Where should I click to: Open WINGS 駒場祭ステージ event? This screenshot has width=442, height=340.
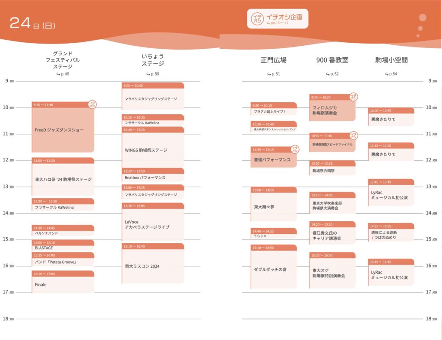[153, 147]
